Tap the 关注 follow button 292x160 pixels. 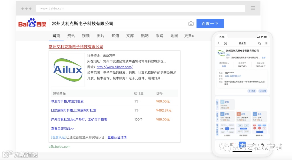tap(252, 91)
